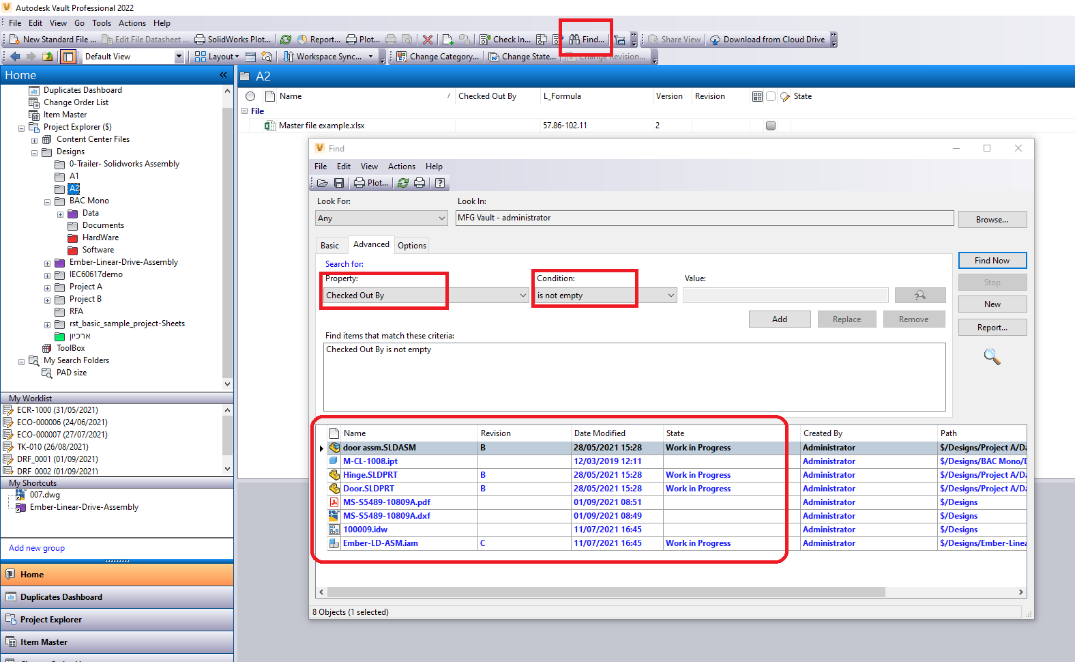
Task: Click the Excel icon of Master file example
Action: (x=270, y=126)
